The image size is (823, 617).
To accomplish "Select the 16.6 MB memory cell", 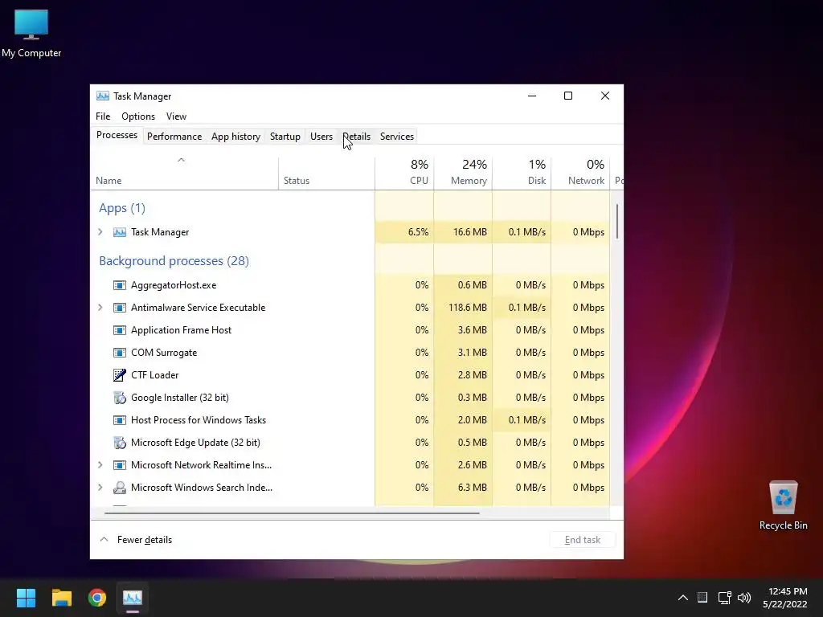I will point(463,232).
